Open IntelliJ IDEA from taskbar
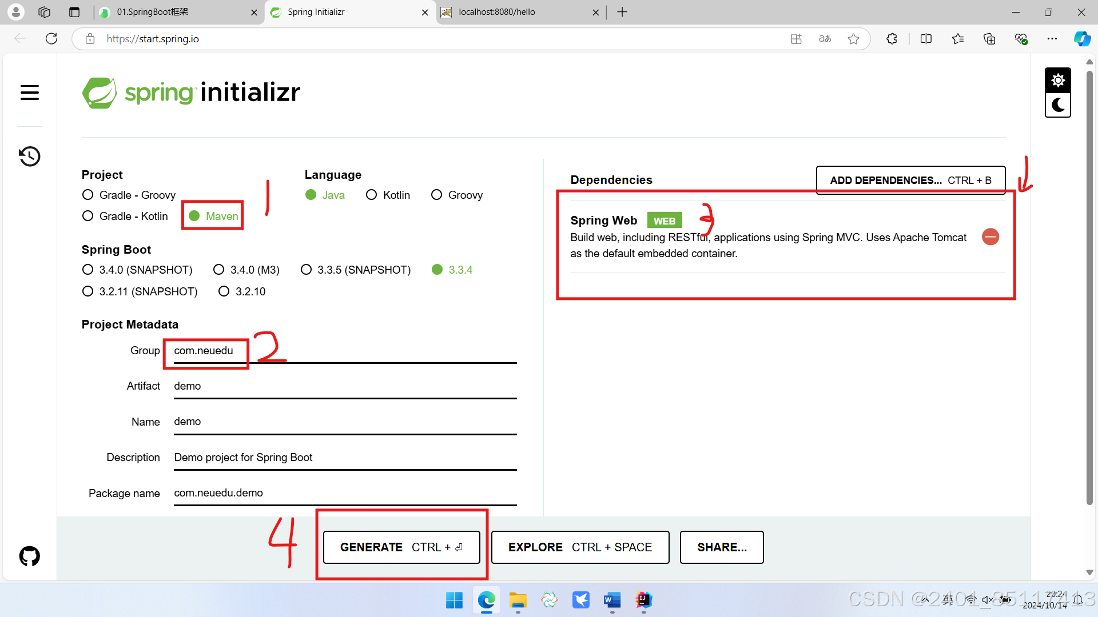Viewport: 1098px width, 617px height. (643, 600)
